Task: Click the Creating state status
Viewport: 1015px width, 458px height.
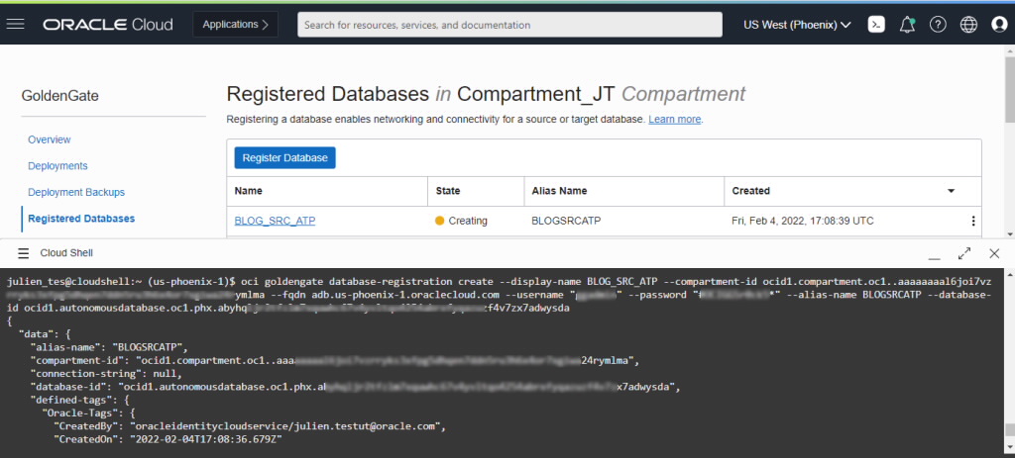Action: 461,221
